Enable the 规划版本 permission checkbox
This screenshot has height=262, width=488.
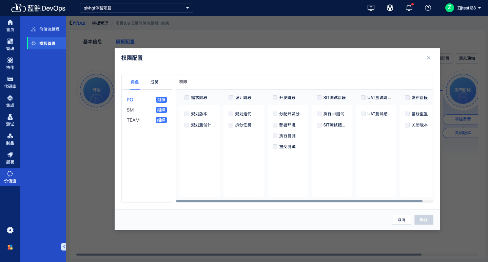187,114
